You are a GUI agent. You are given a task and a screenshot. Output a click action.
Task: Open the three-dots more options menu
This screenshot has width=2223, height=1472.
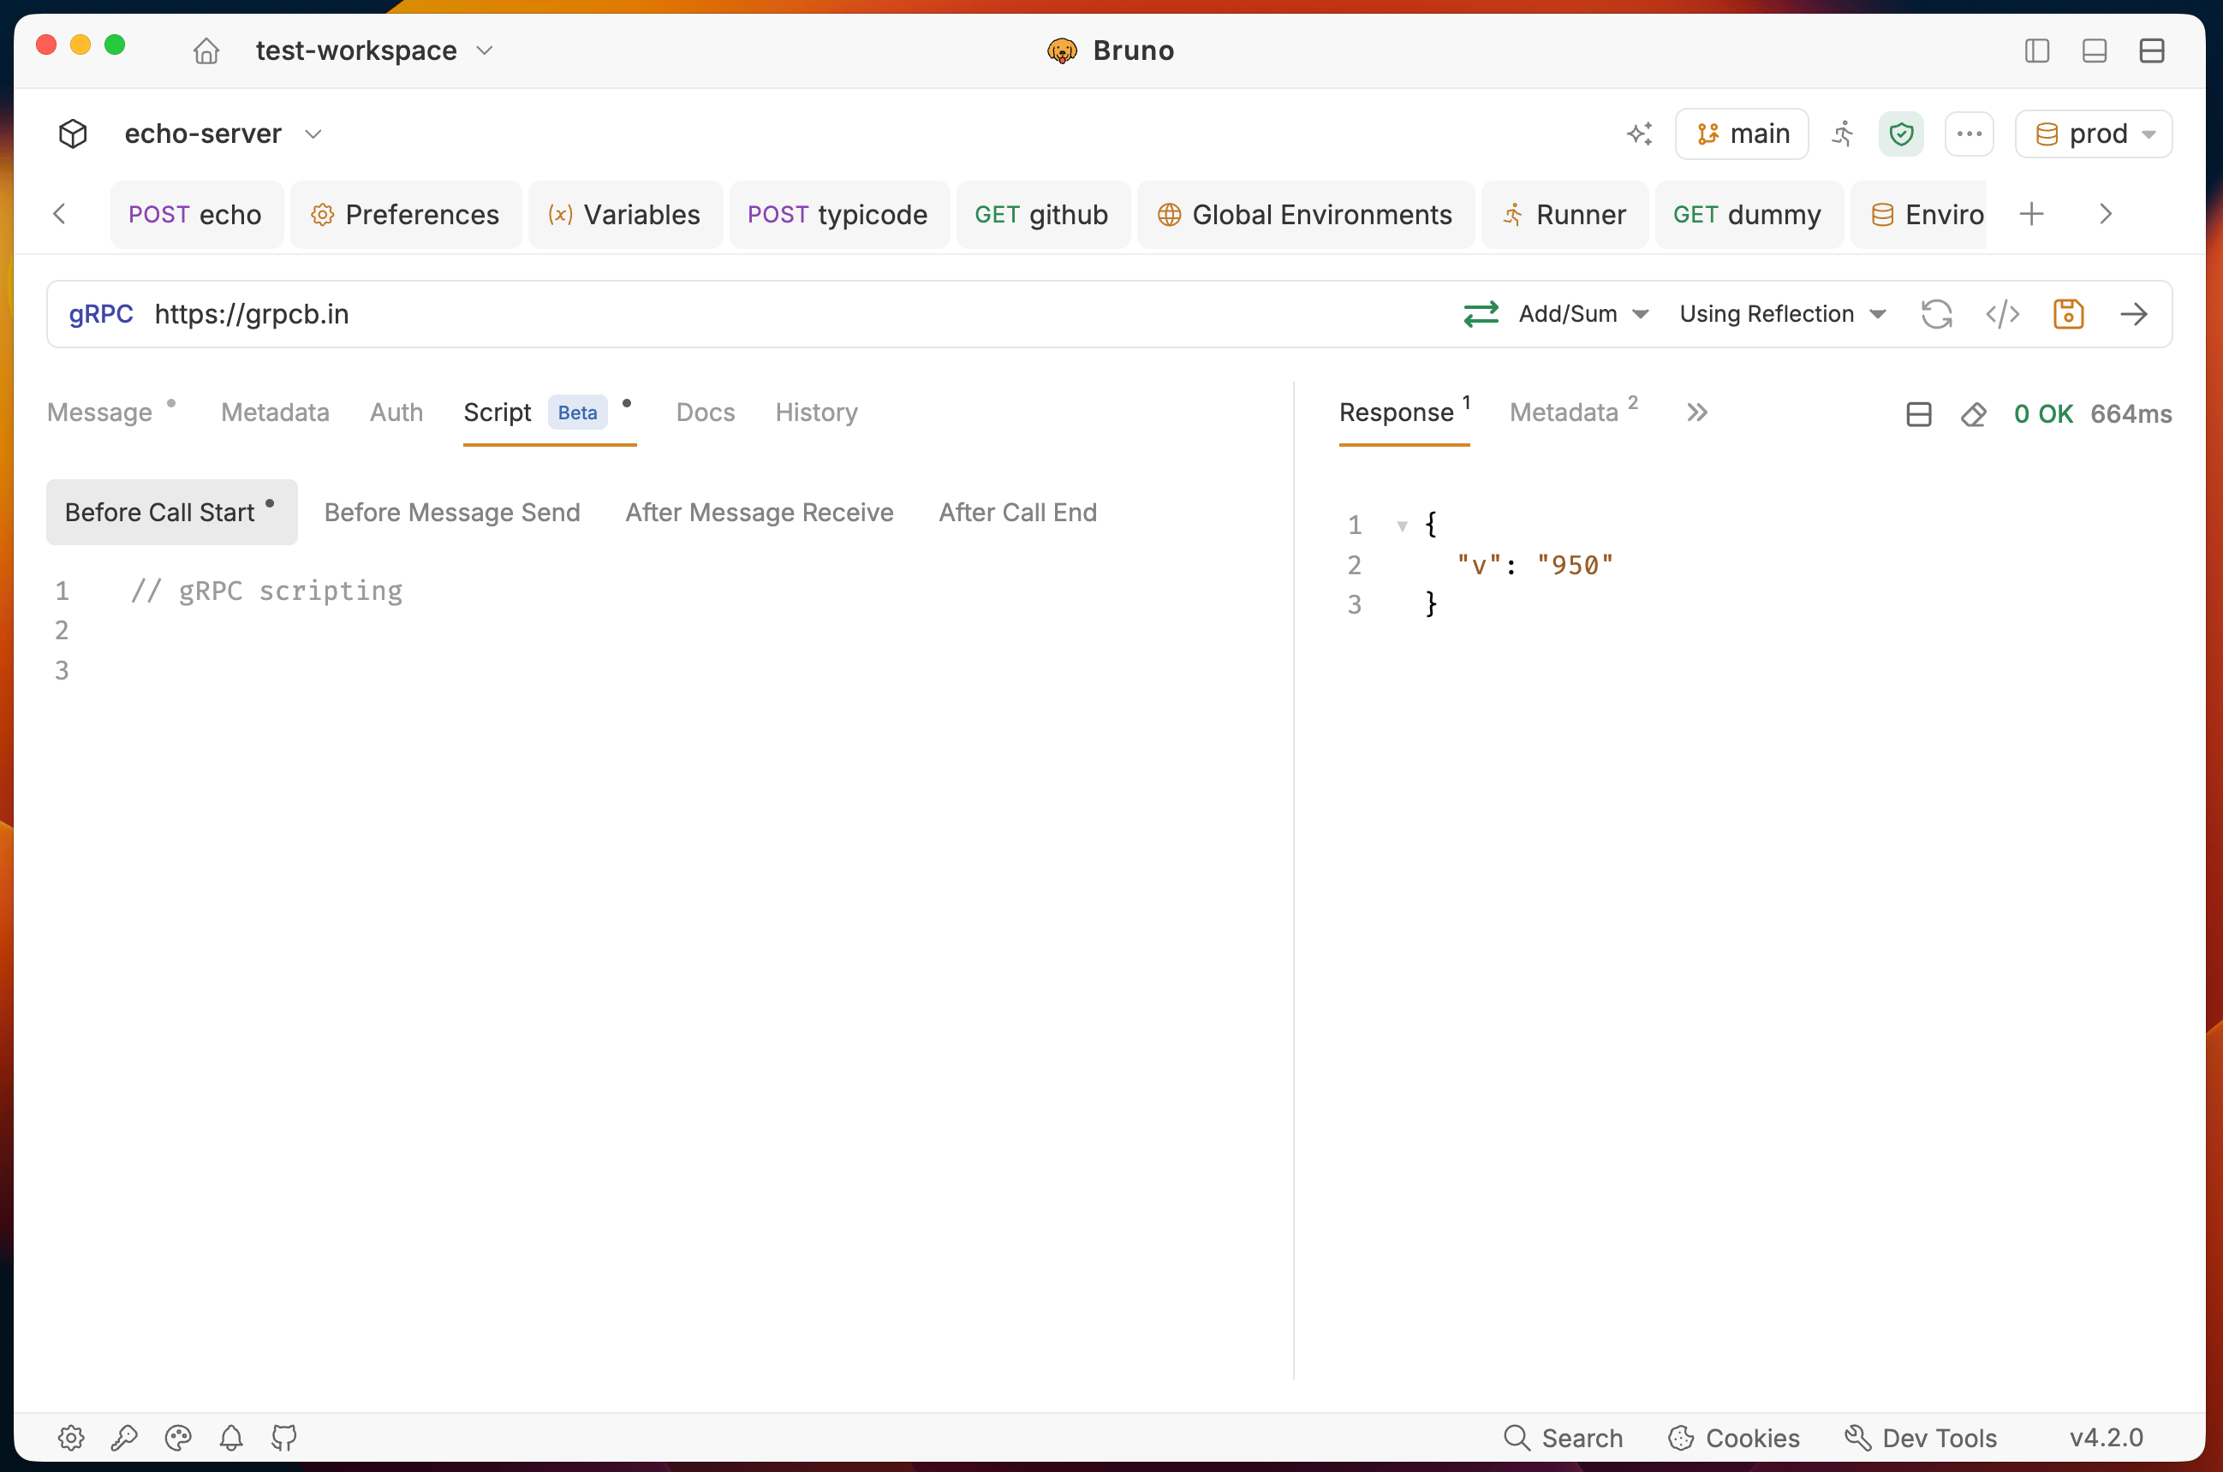coord(1970,134)
